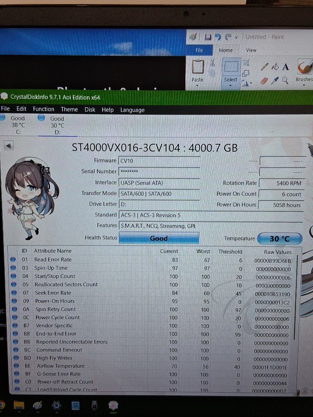The image size is (313, 417).
Task: Open the Function menu in CrystalDiskInfo
Action: (43, 109)
